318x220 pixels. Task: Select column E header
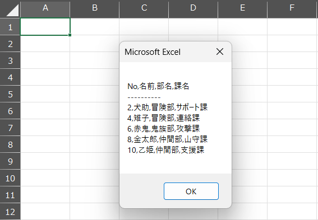242,9
